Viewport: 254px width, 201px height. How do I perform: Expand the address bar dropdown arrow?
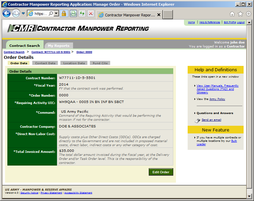click(x=56, y=14)
